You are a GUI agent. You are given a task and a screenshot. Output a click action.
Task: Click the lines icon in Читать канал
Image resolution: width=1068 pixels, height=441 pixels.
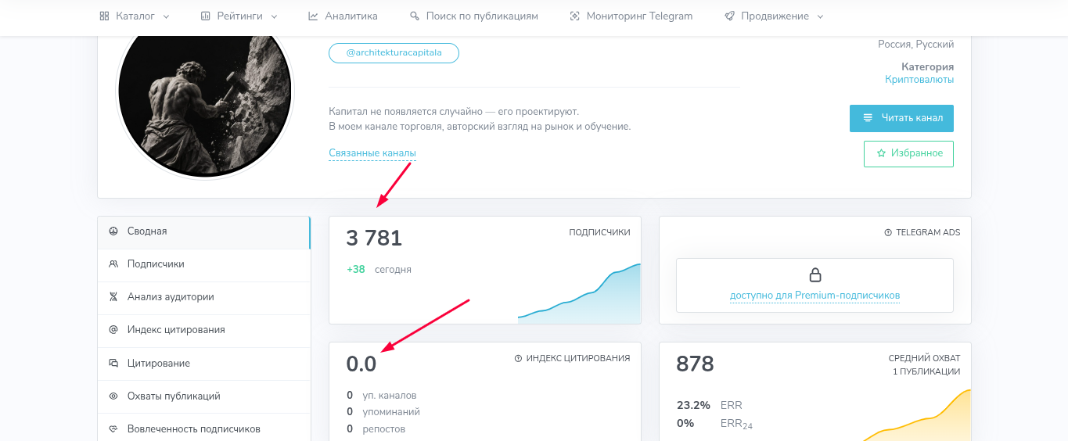click(x=868, y=118)
